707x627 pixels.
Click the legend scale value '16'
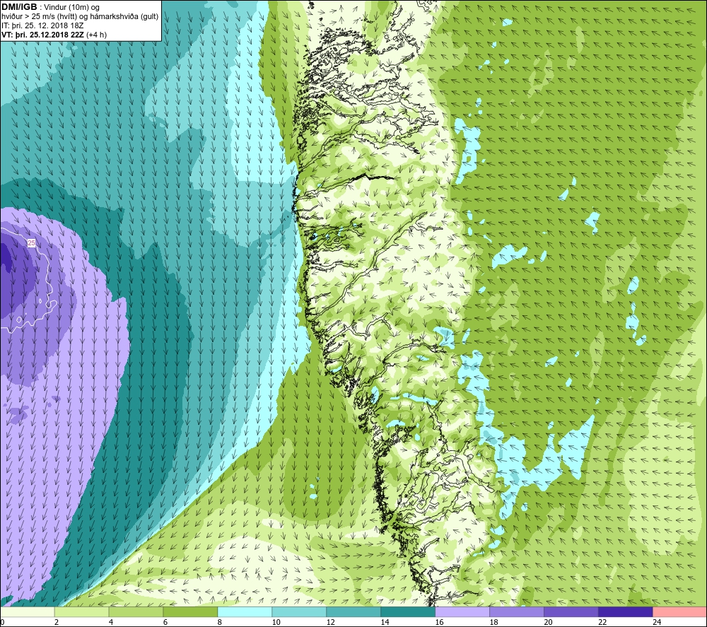[x=439, y=622]
